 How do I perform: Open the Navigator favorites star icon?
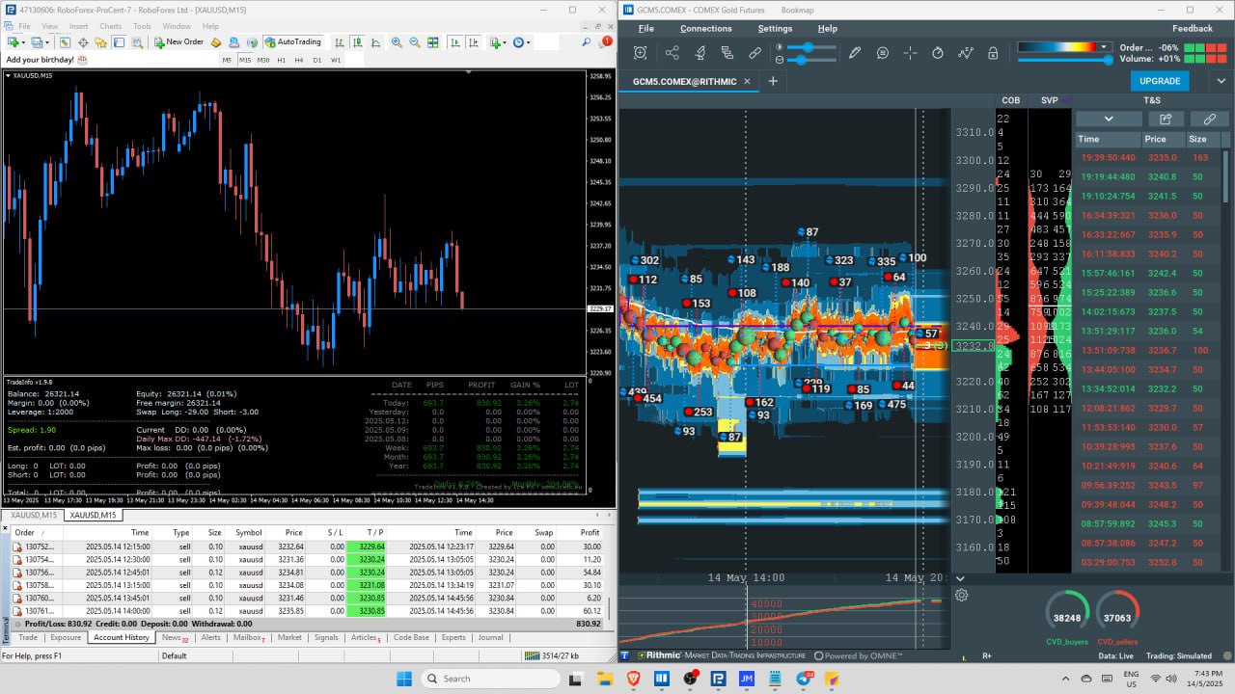[x=100, y=42]
